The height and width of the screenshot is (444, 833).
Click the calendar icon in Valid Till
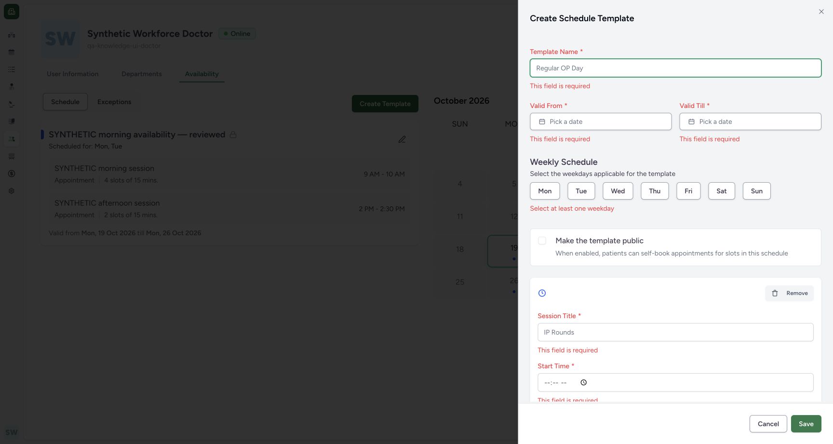click(691, 121)
